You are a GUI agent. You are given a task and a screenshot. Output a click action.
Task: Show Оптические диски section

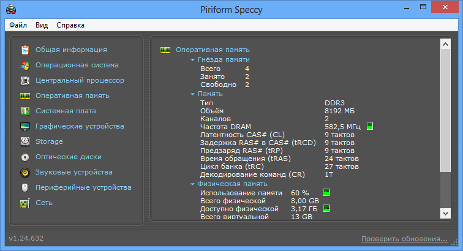(x=69, y=157)
